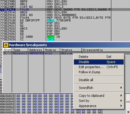This screenshot has width=130, height=114.
Task: Click the AND ECX,00000003 instruction
Action: [62, 15]
